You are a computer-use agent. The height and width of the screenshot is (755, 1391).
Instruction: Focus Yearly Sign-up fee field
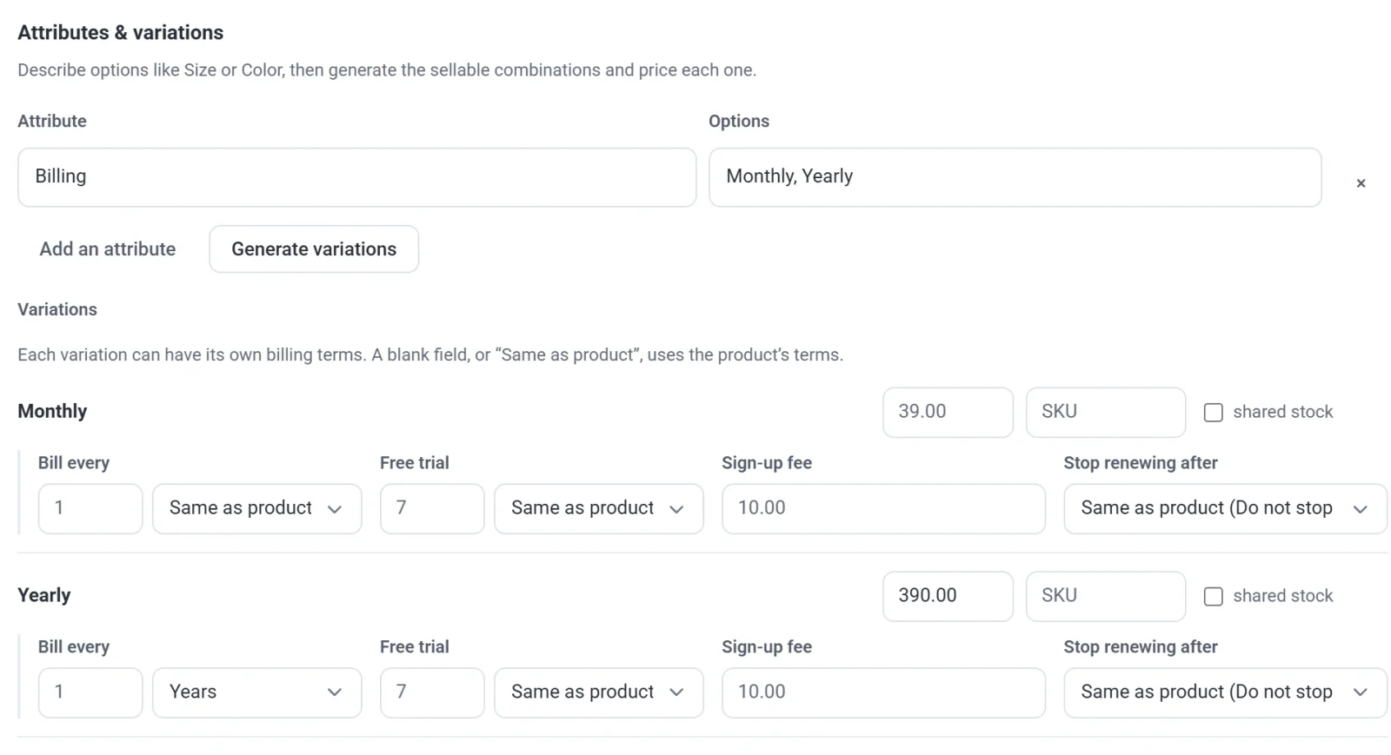(x=883, y=692)
